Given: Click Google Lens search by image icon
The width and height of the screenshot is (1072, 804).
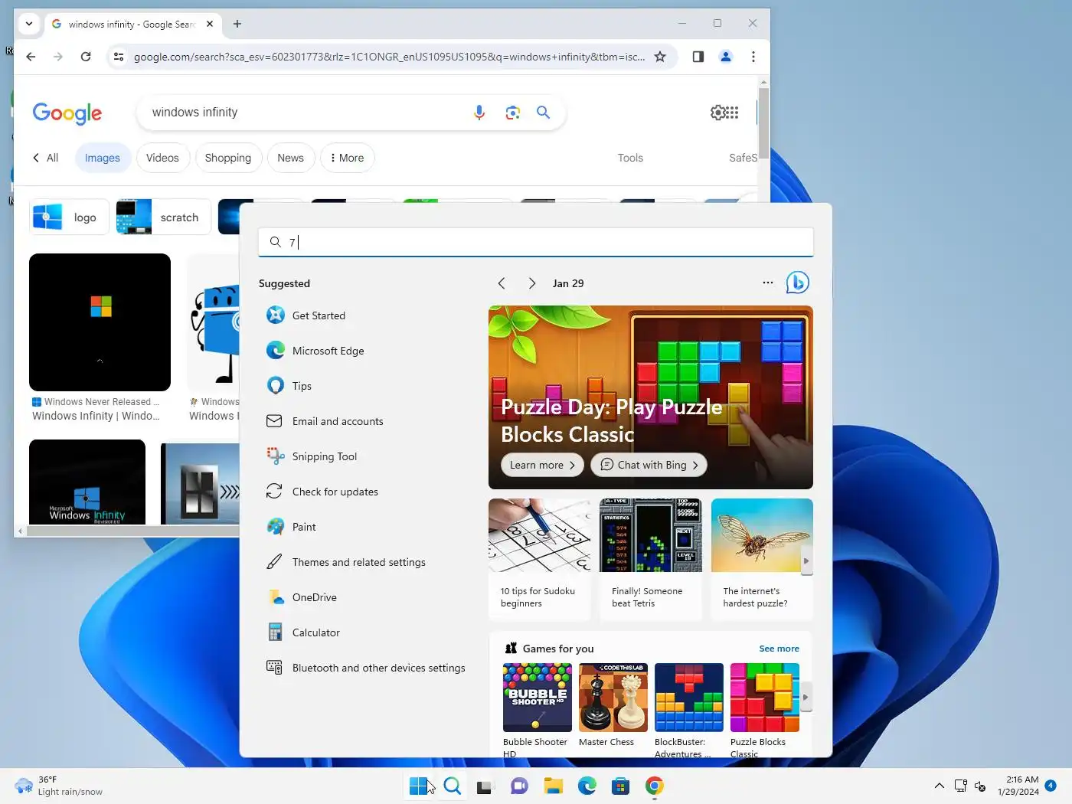Looking at the screenshot, I should [x=513, y=113].
